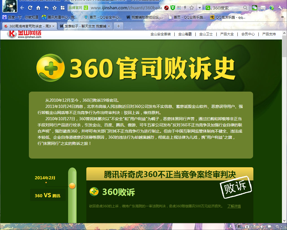Click the scrollbar down arrow

(284, 221)
